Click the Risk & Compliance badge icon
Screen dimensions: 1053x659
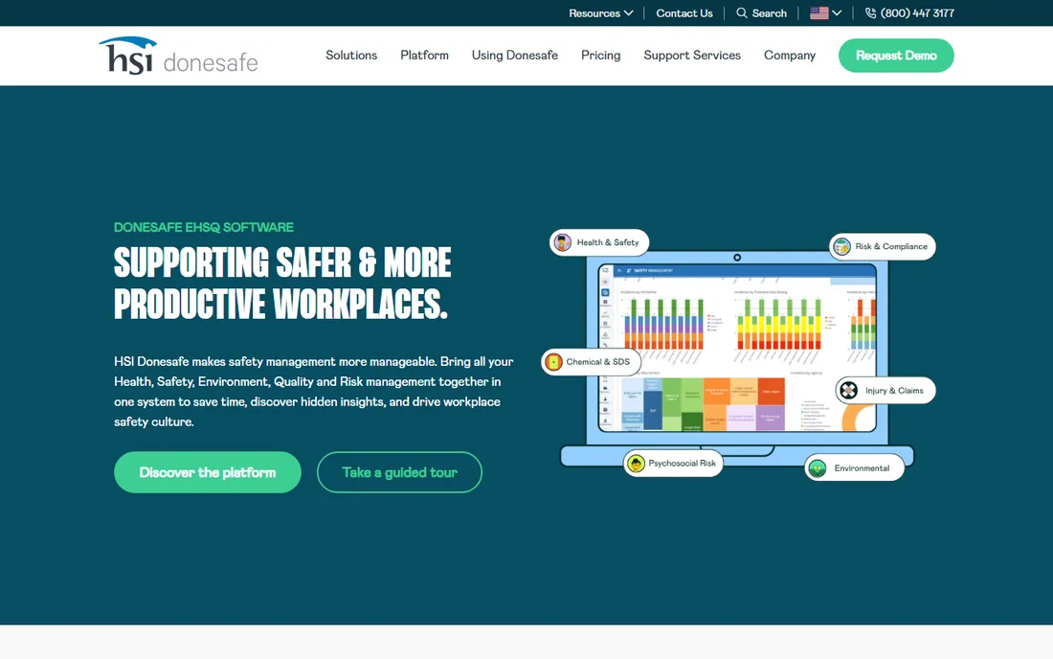841,246
